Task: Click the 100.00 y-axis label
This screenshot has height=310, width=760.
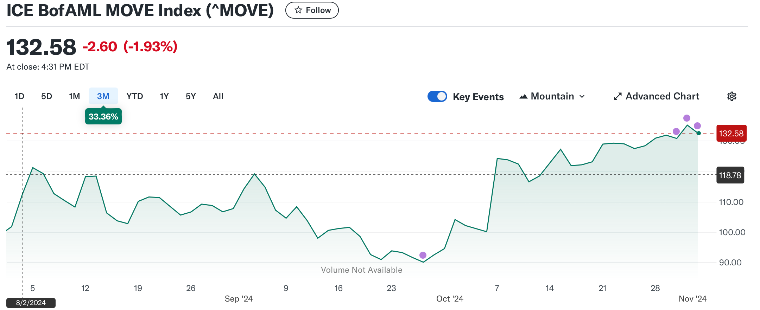Action: (x=732, y=232)
